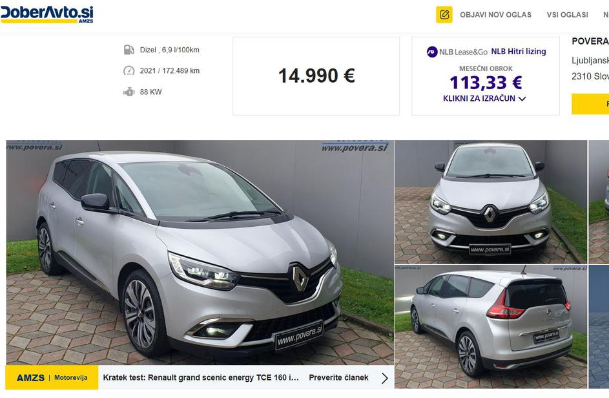The image size is (609, 398).
Task: Go to the VSI OGLASI page
Action: point(567,15)
